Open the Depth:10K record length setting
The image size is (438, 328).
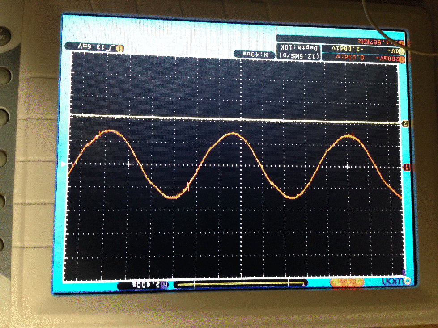(299, 48)
